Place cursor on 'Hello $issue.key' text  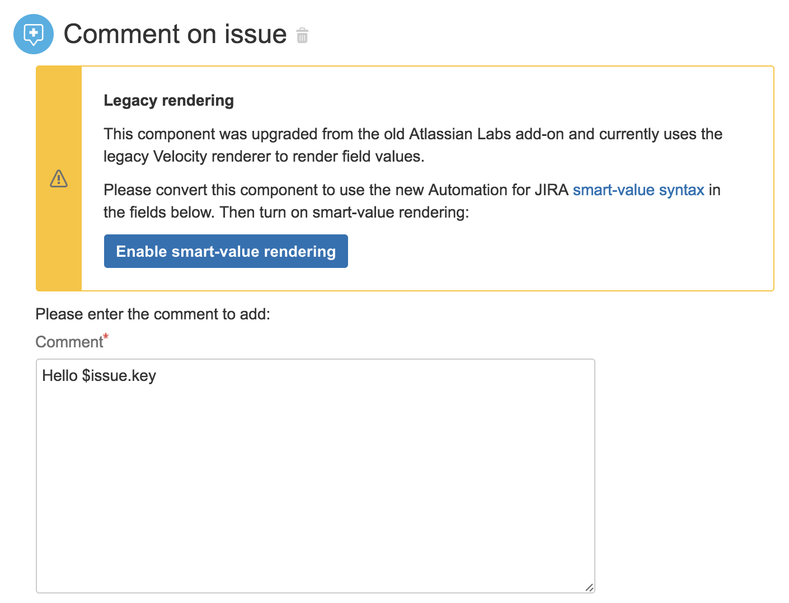tap(99, 376)
